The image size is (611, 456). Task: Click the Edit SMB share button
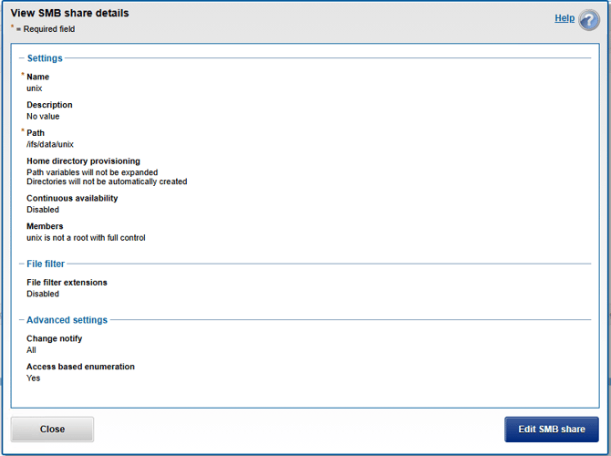click(x=551, y=430)
